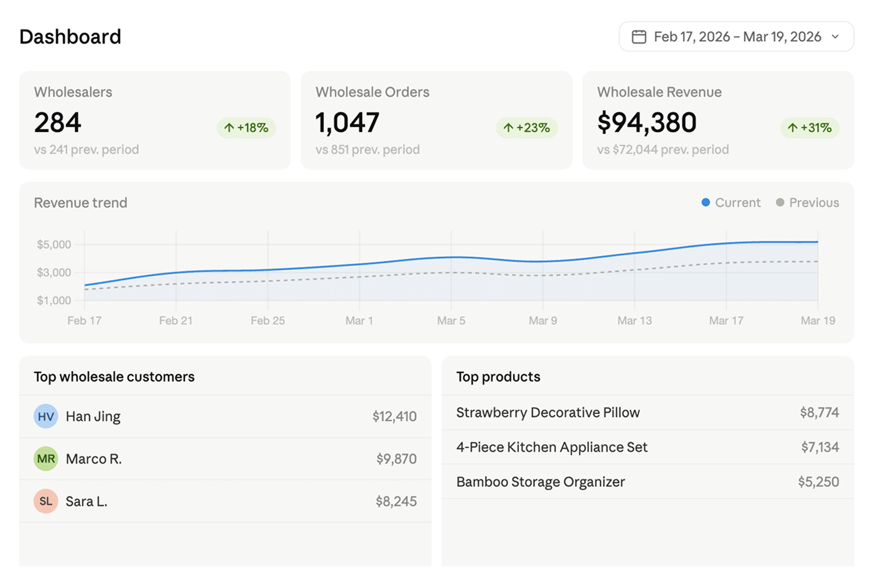Click Sara L.'s SL avatar
871x585 pixels.
(x=46, y=501)
